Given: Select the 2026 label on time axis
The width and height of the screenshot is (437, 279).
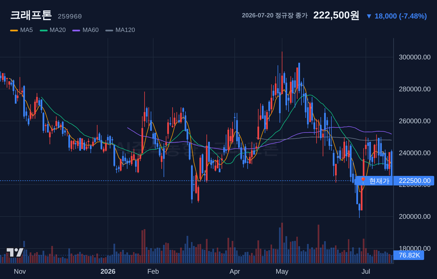Looking at the screenshot, I should tap(108, 271).
